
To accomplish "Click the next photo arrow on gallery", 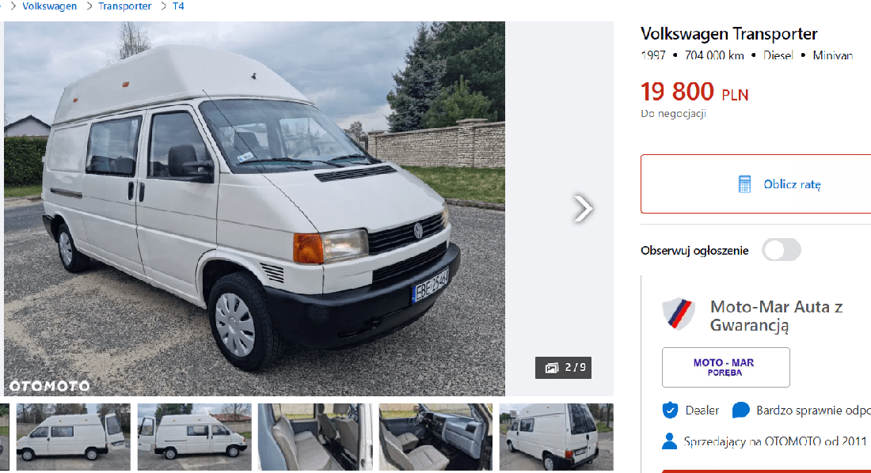I will click(583, 209).
